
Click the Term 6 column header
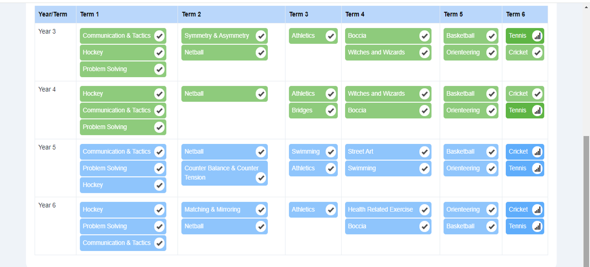click(x=515, y=14)
